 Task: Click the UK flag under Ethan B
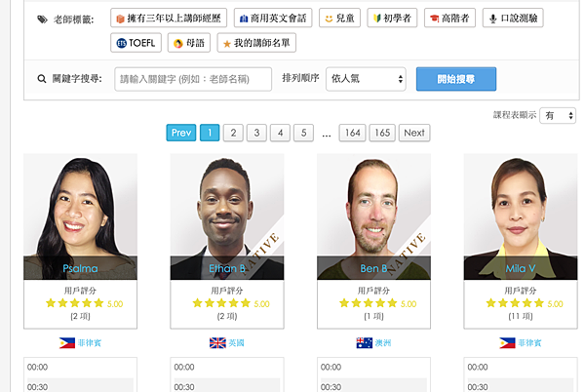tap(217, 343)
